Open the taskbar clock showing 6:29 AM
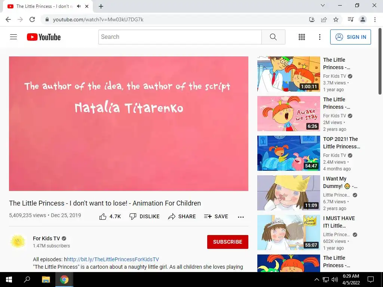Viewport: 383px width, 287px height. coord(351,280)
